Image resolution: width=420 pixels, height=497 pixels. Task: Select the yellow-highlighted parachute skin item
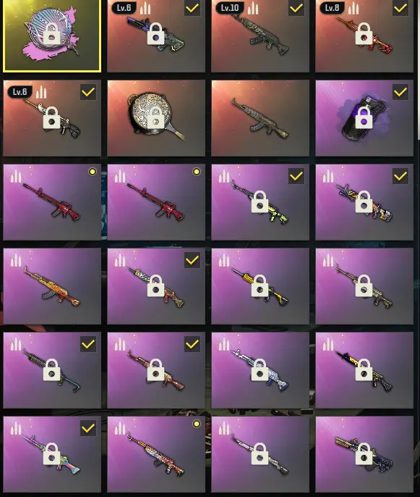point(52,35)
